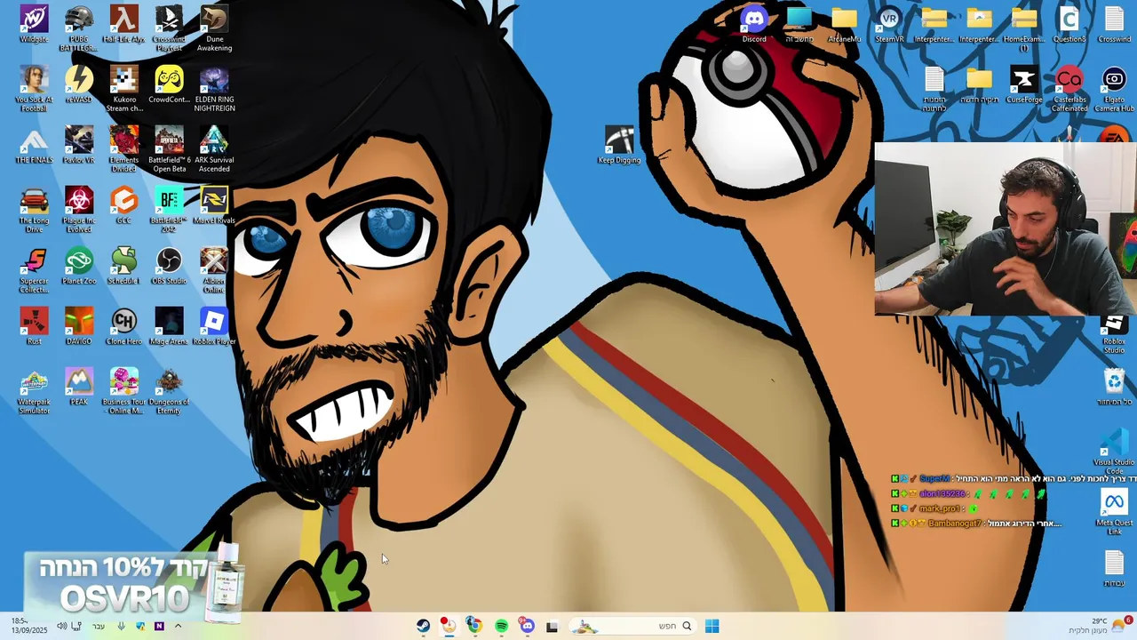
Task: Select the Elements Divided icon
Action: (123, 149)
